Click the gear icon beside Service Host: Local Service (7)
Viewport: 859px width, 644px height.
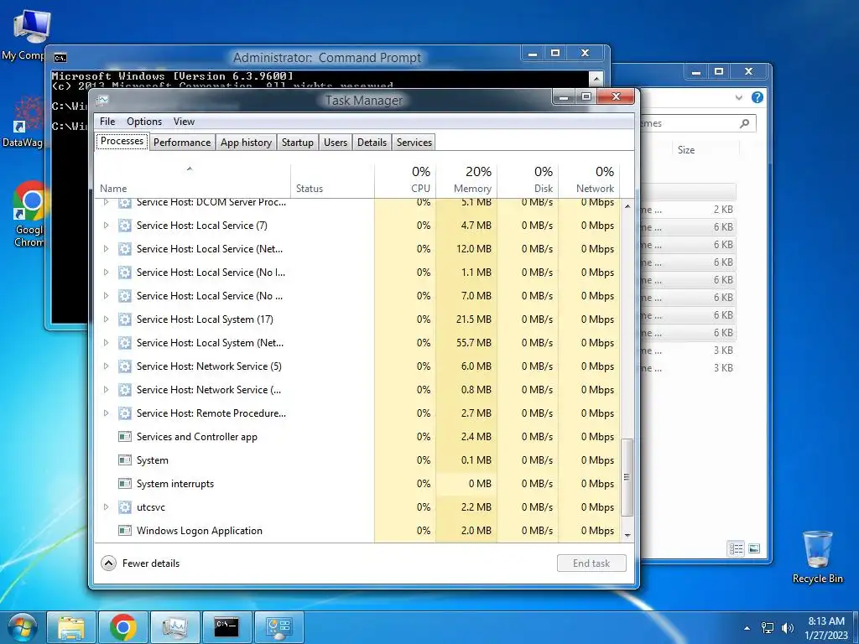tap(125, 226)
